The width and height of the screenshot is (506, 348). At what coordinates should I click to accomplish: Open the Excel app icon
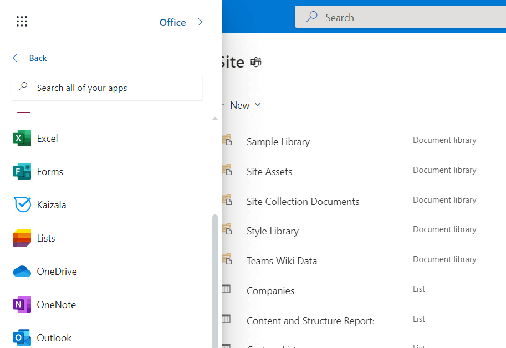22,138
